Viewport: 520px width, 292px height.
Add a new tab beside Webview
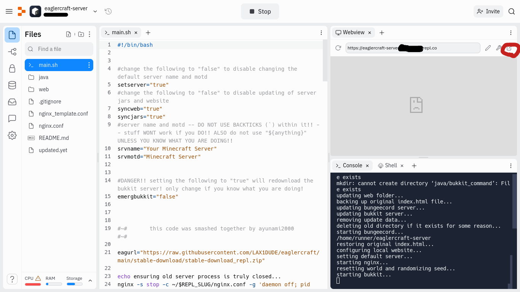tap(382, 33)
